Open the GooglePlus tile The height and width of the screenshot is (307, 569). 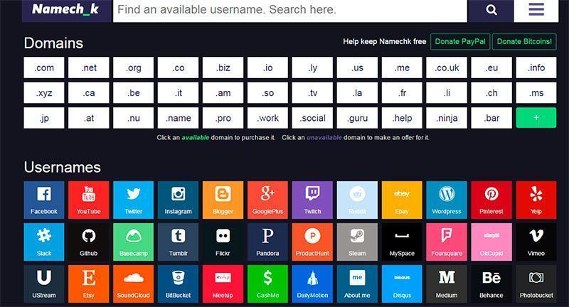click(267, 200)
